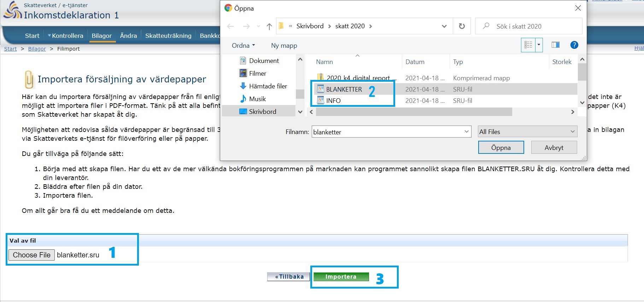The image size is (644, 302).
Task: Click the search field Sök i skatt 2020
Action: [x=529, y=26]
